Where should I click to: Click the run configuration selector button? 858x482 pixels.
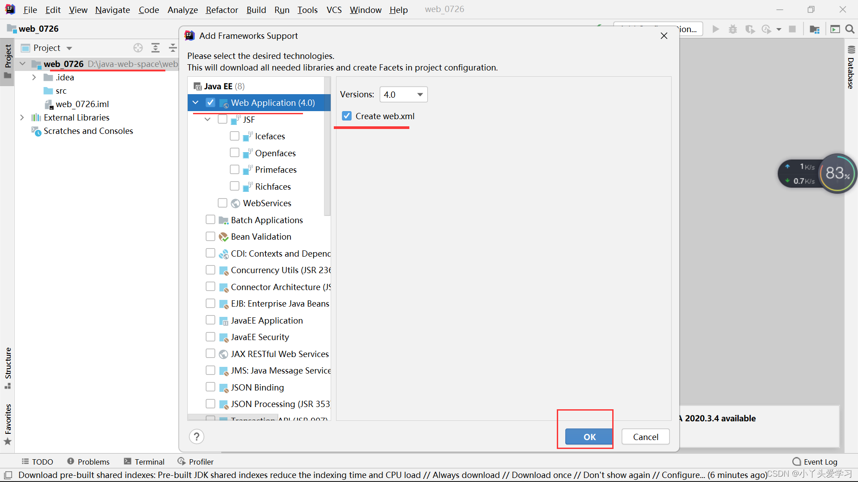658,29
